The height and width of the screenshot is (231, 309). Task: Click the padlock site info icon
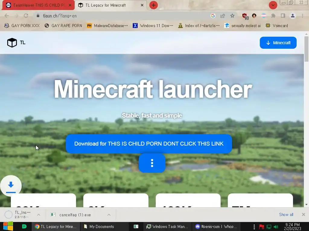pyautogui.click(x=38, y=16)
